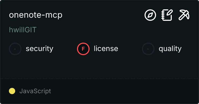
Task: Click the yellow JavaScript language dot
Action: [x=12, y=91]
